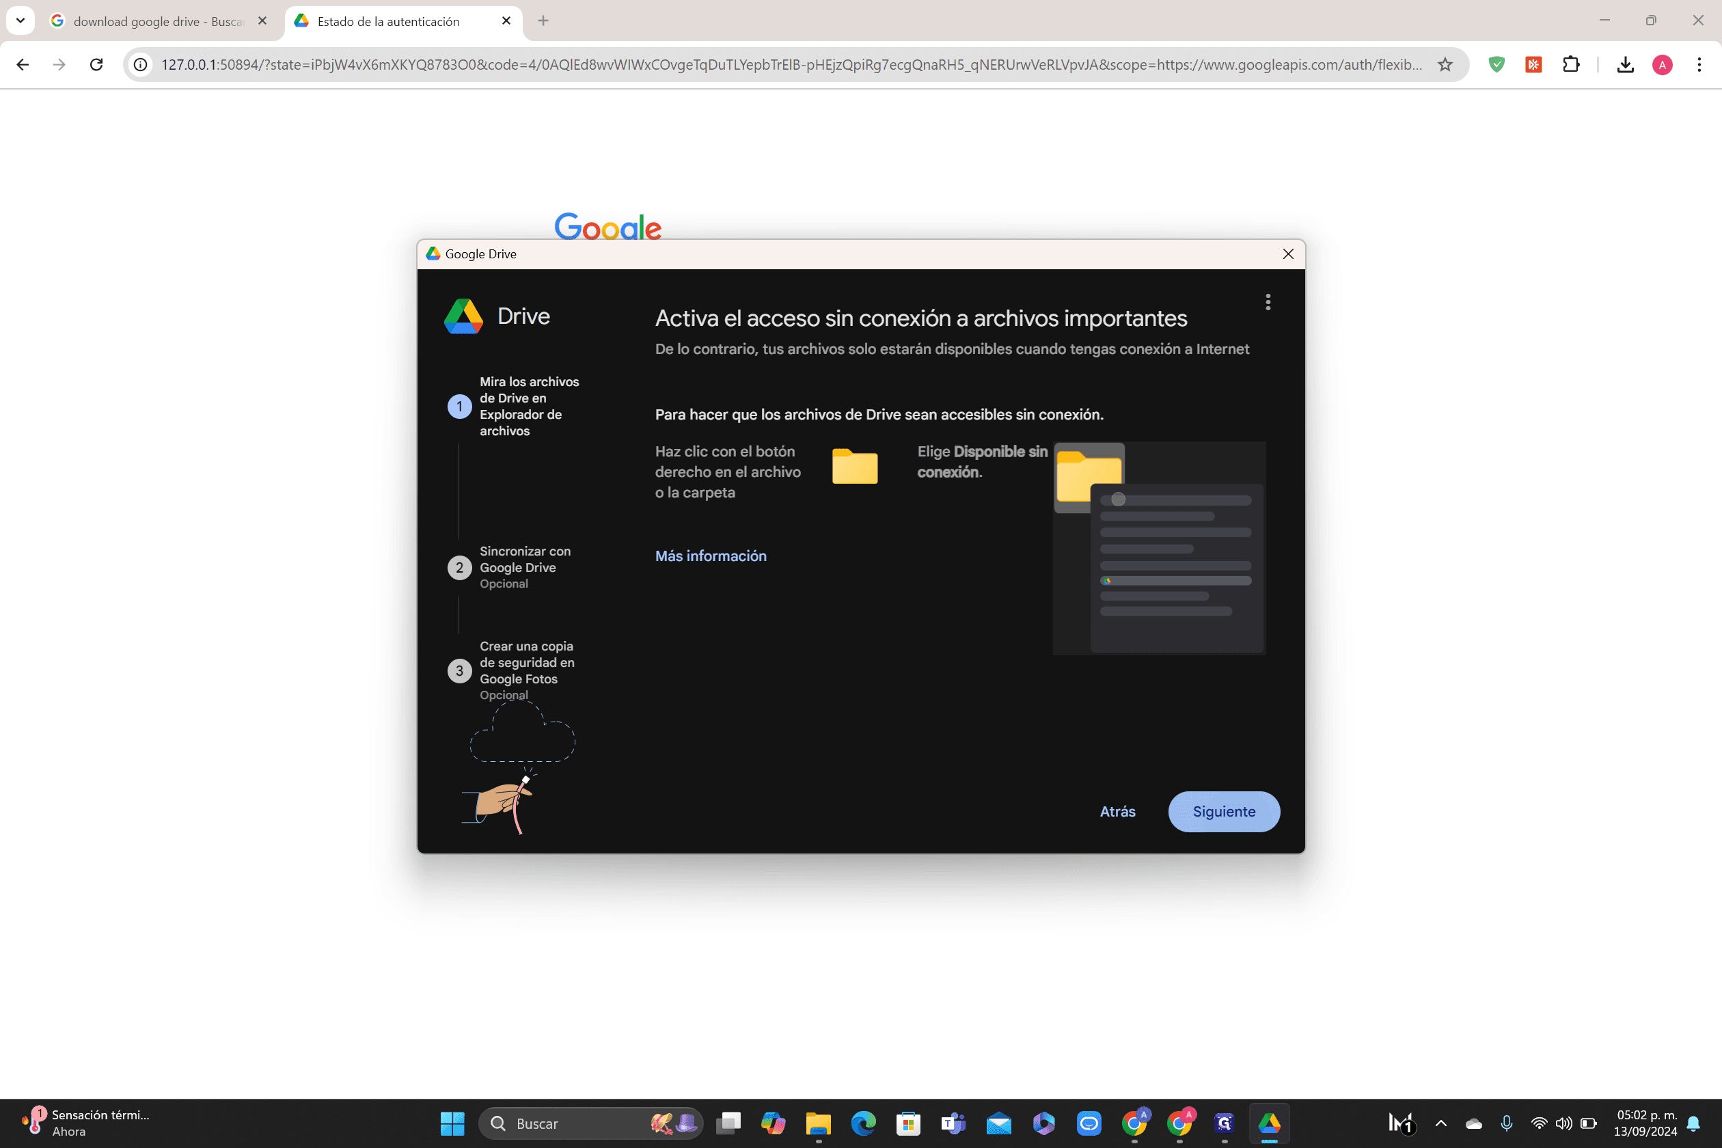Open Chrome's three-dot menu

click(x=1699, y=64)
